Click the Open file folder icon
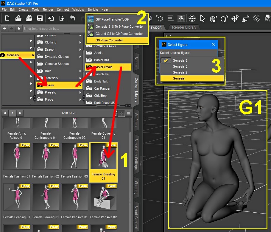The height and width of the screenshot is (232, 271). pyautogui.click(x=18, y=18)
